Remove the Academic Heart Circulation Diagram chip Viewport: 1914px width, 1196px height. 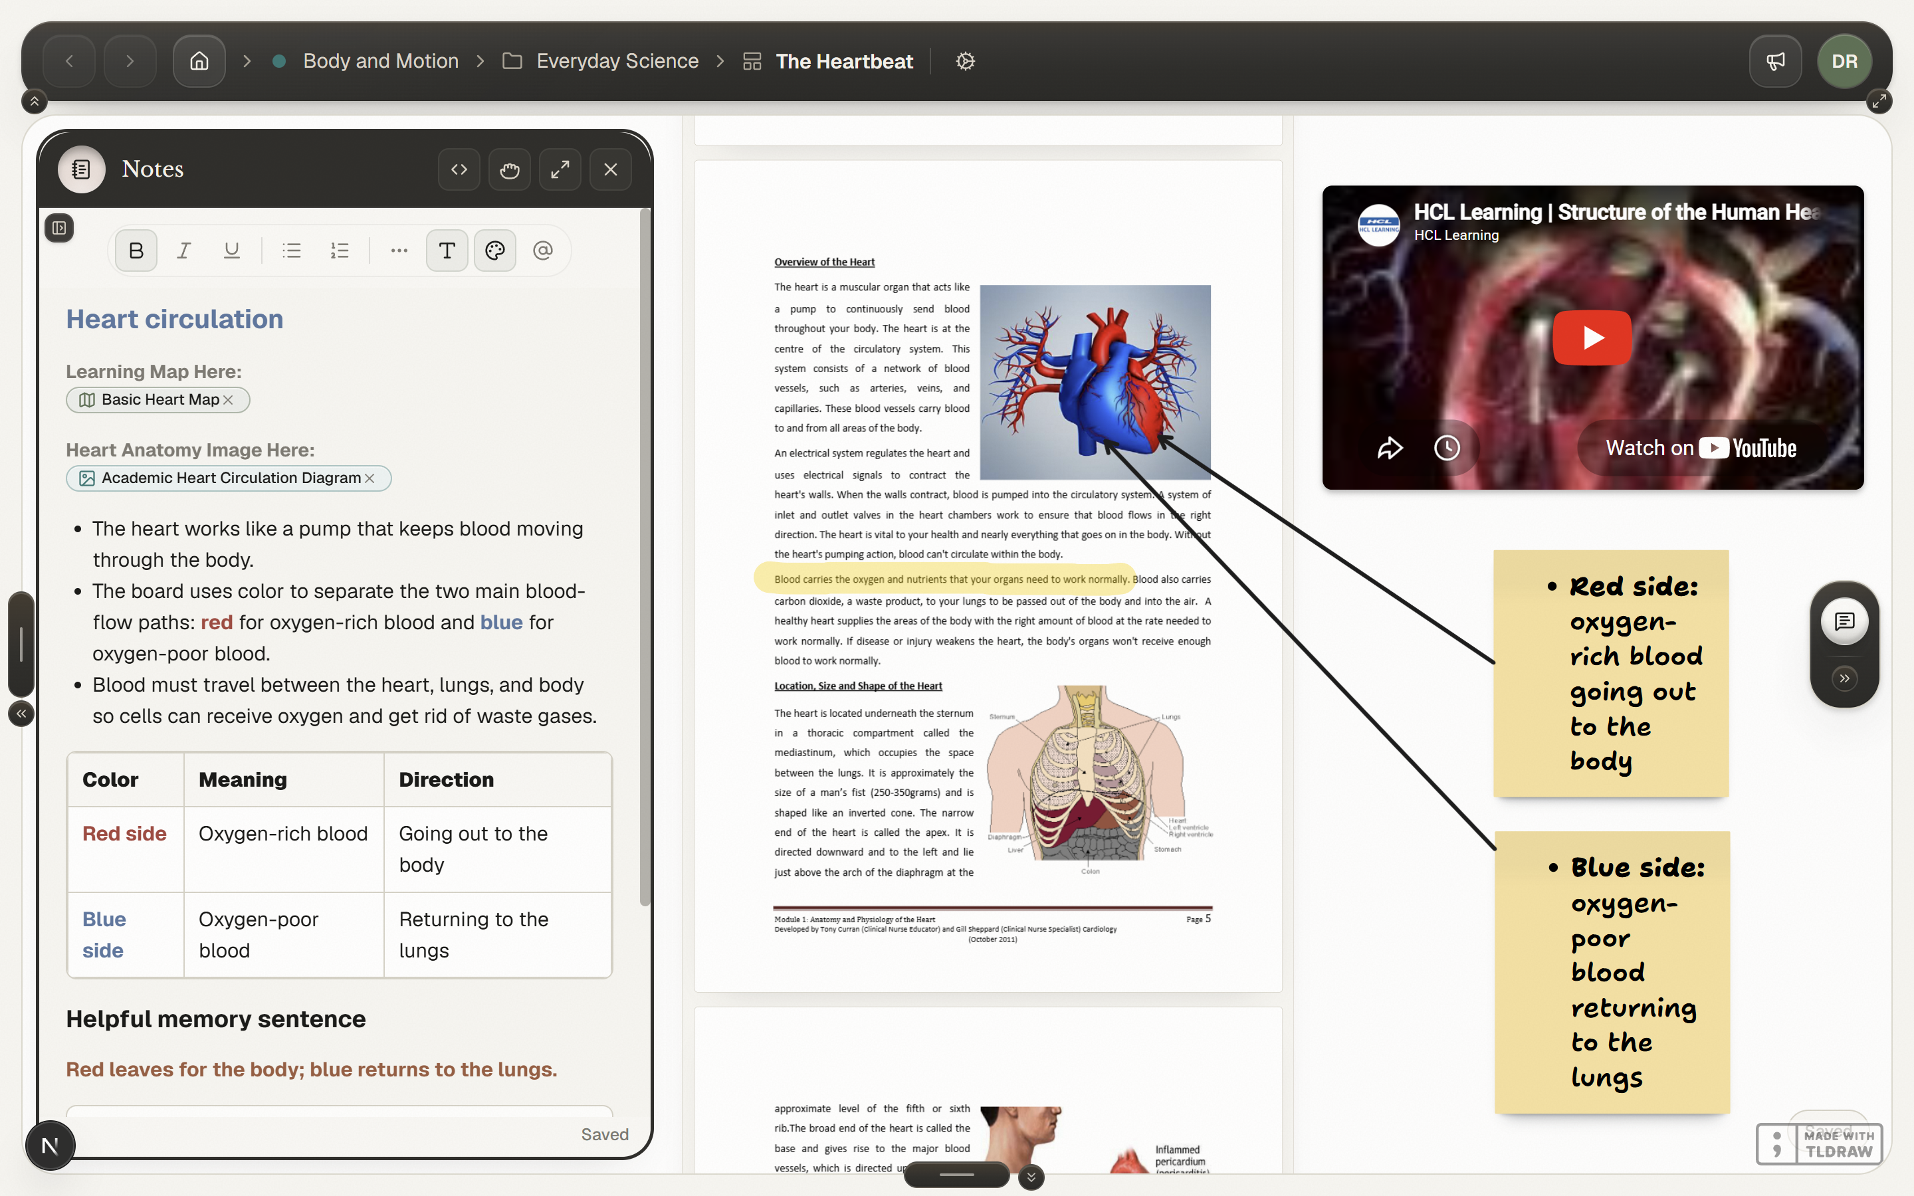pos(370,478)
